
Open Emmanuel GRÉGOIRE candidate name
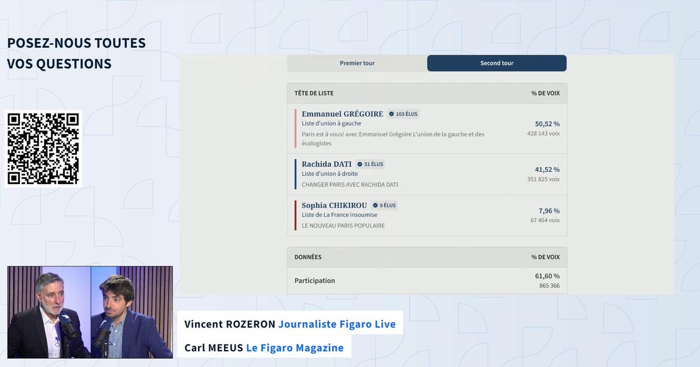[342, 114]
